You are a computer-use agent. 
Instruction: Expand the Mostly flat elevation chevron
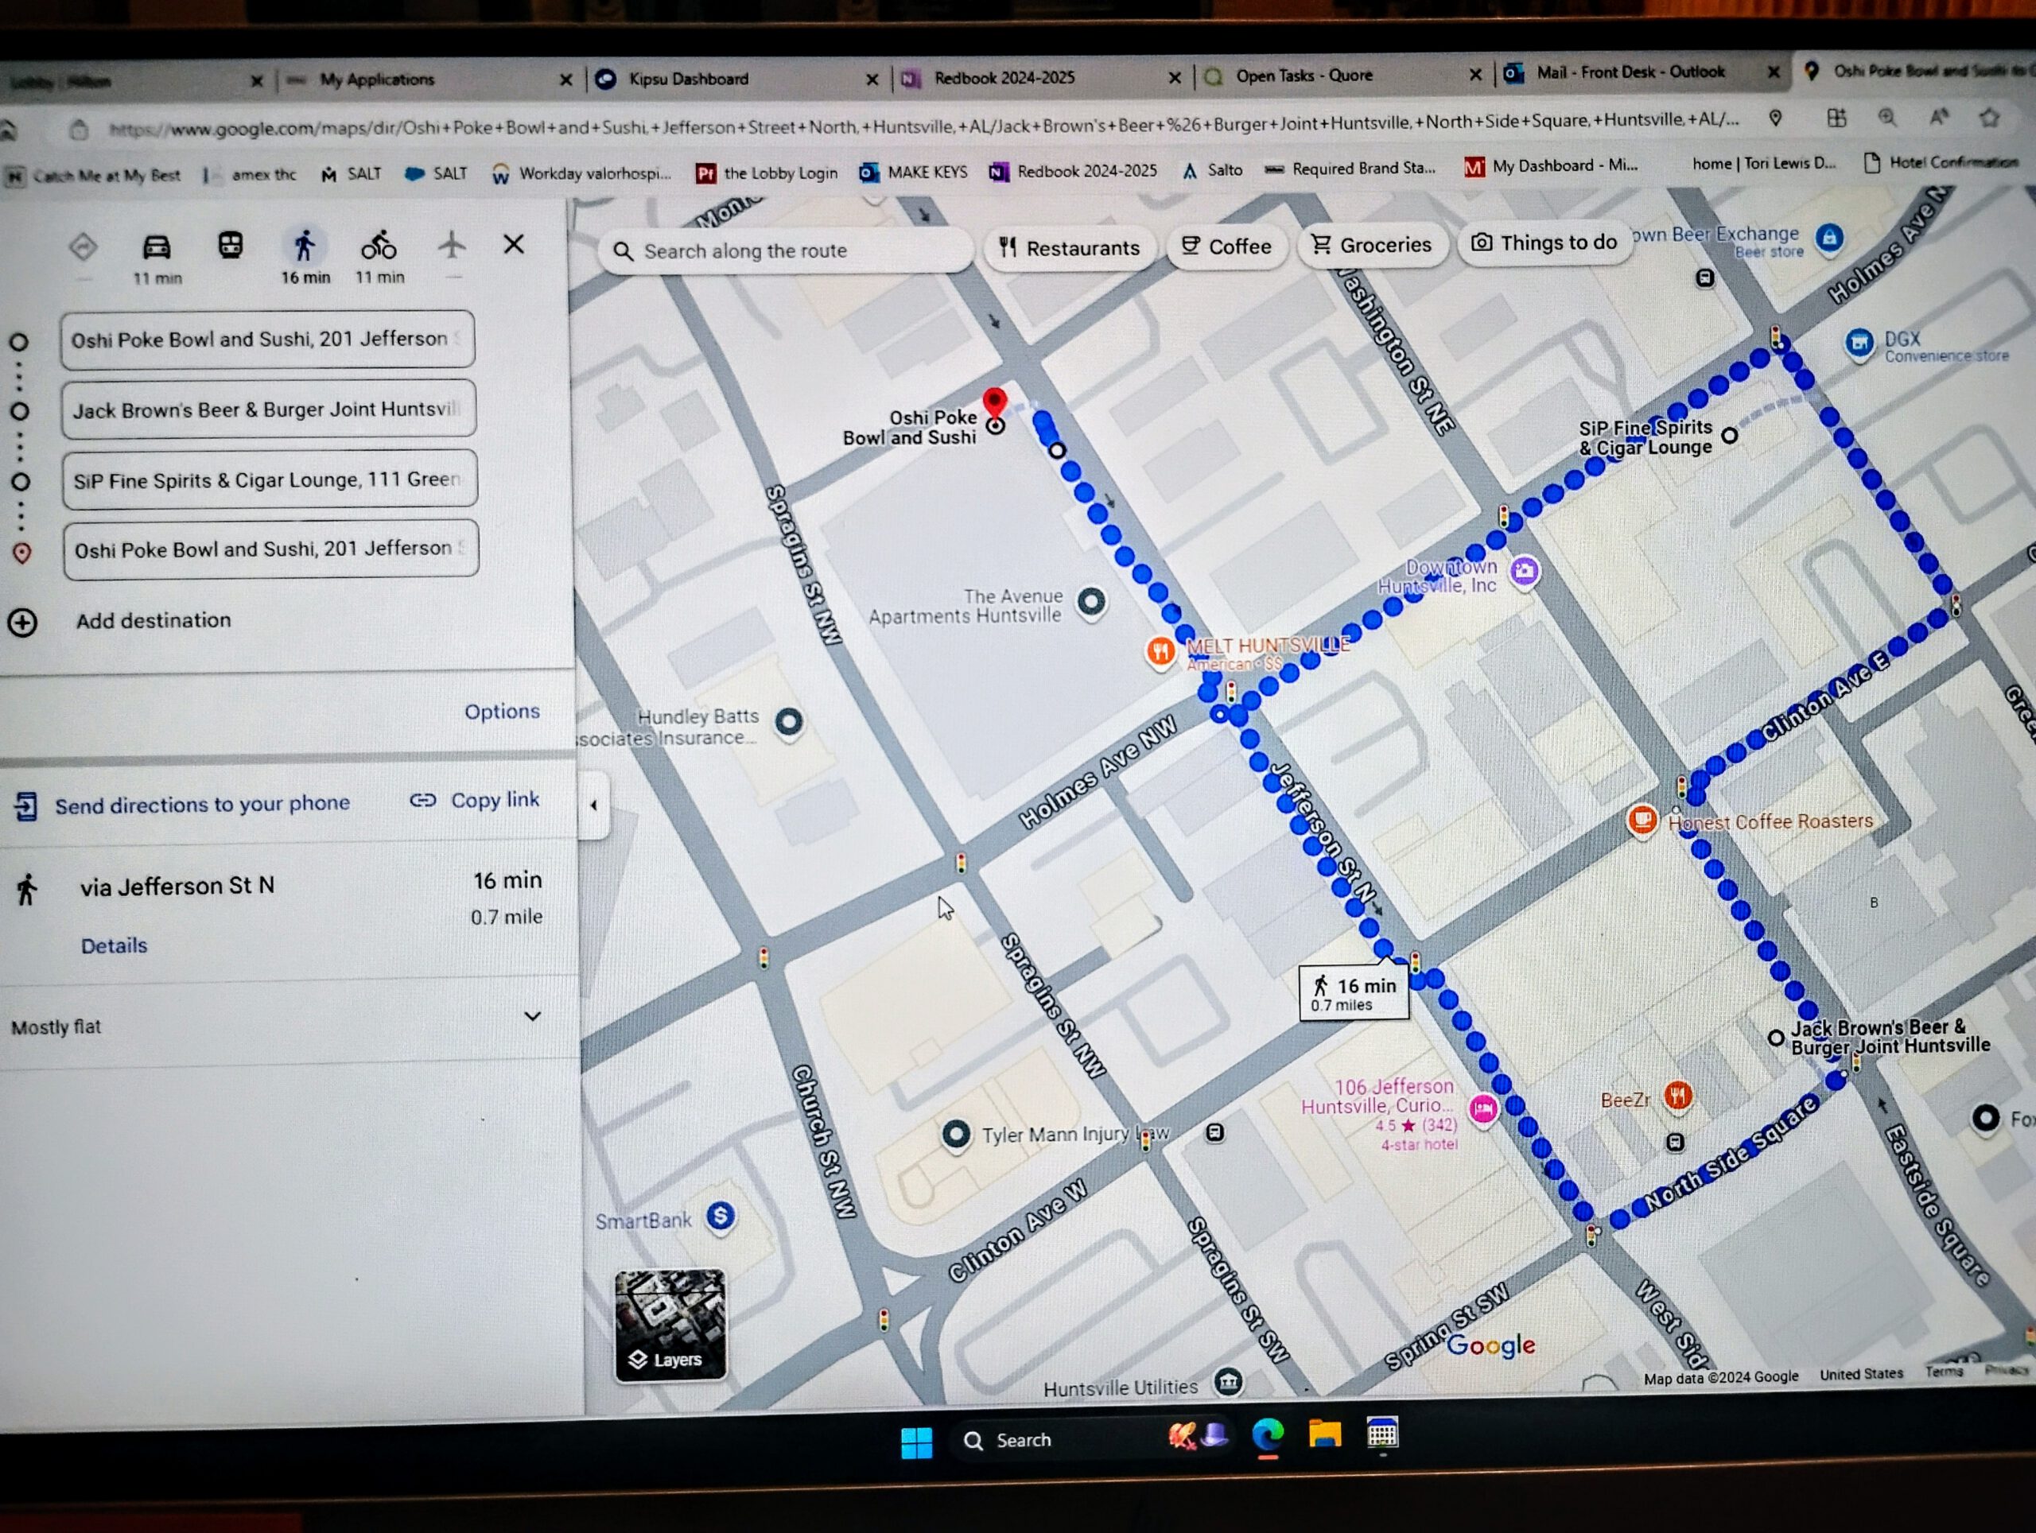pyautogui.click(x=532, y=1016)
